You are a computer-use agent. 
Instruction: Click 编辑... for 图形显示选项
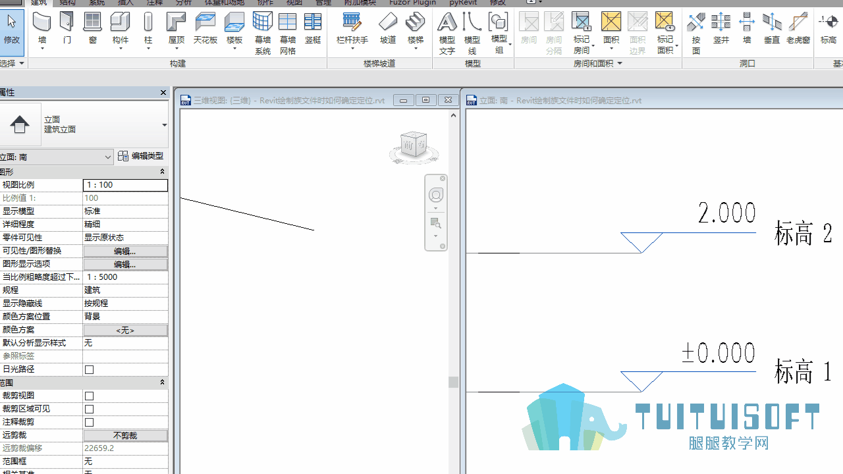125,264
